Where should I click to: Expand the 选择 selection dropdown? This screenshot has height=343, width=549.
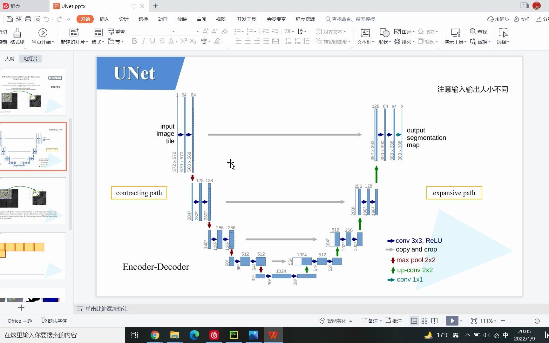[x=503, y=42]
